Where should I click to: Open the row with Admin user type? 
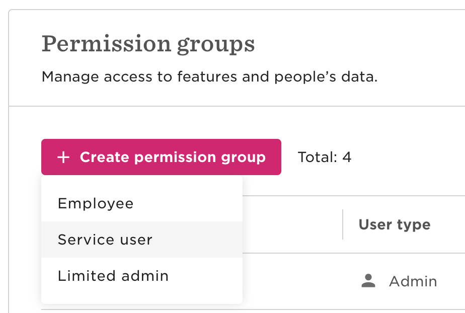(x=399, y=281)
